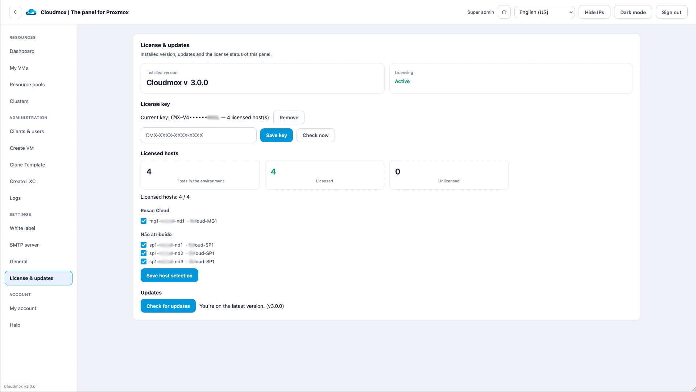Navigate to Clusters
The height and width of the screenshot is (392, 696).
[38, 101]
